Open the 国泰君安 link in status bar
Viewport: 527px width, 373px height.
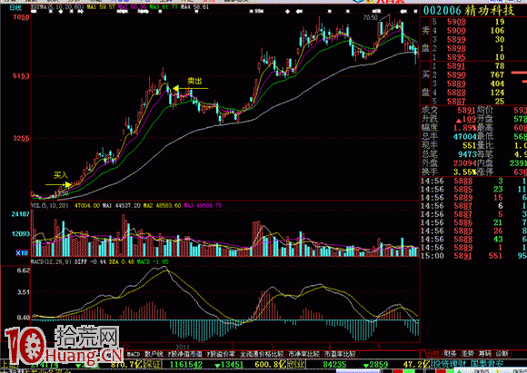(x=487, y=364)
